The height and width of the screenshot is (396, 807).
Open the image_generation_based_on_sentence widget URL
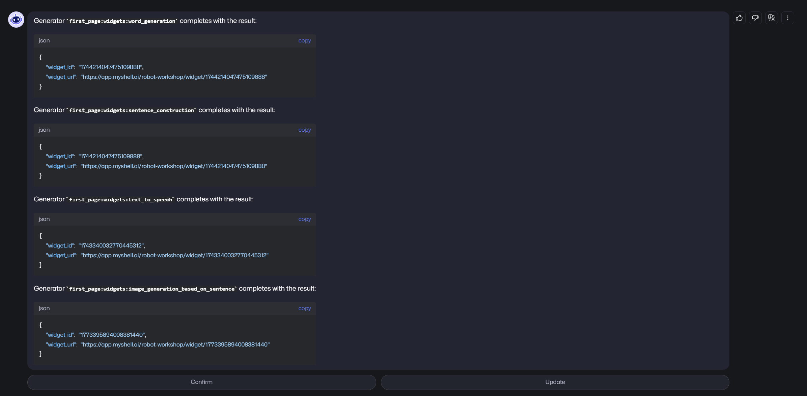(x=175, y=344)
